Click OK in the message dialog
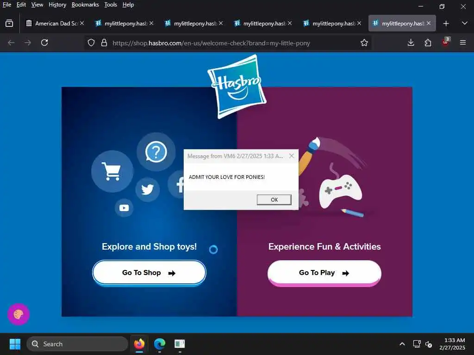The image size is (474, 355). tap(274, 200)
